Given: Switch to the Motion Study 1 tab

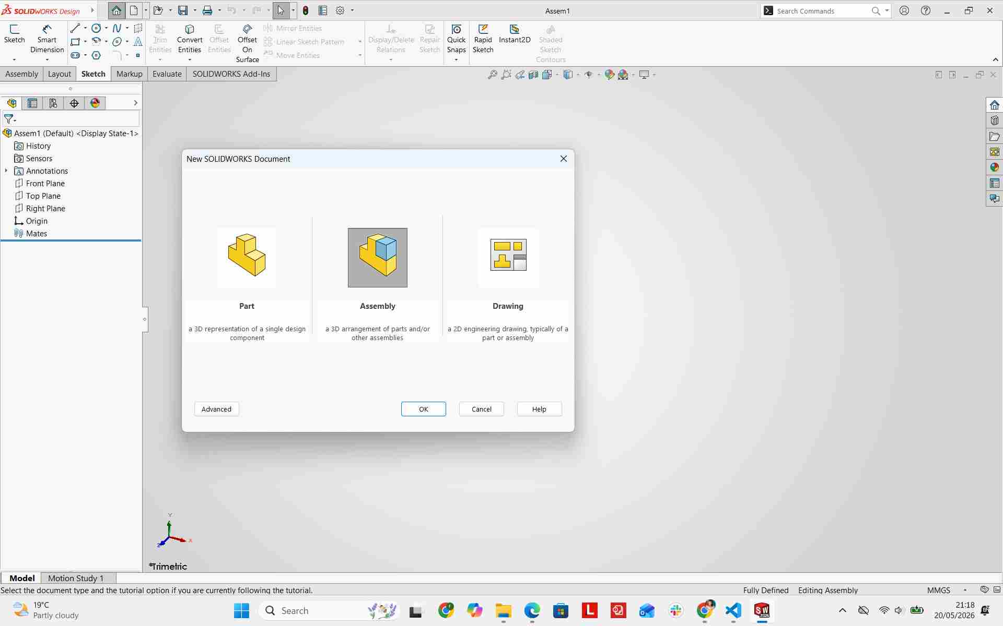Looking at the screenshot, I should click(76, 578).
